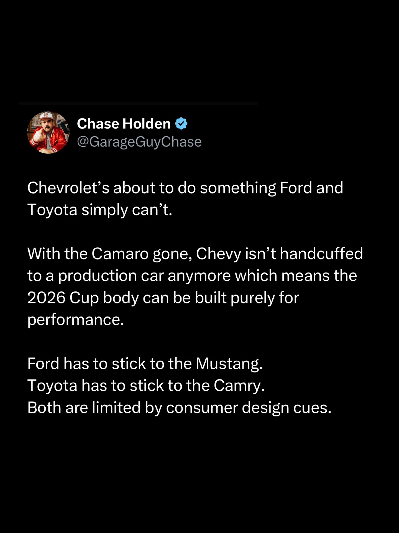Image resolution: width=399 pixels, height=533 pixels.
Task: Click the line "Toyota simply can't."
Action: [100, 210]
